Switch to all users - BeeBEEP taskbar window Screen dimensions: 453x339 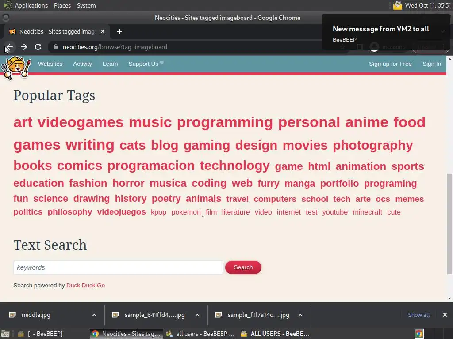200,334
